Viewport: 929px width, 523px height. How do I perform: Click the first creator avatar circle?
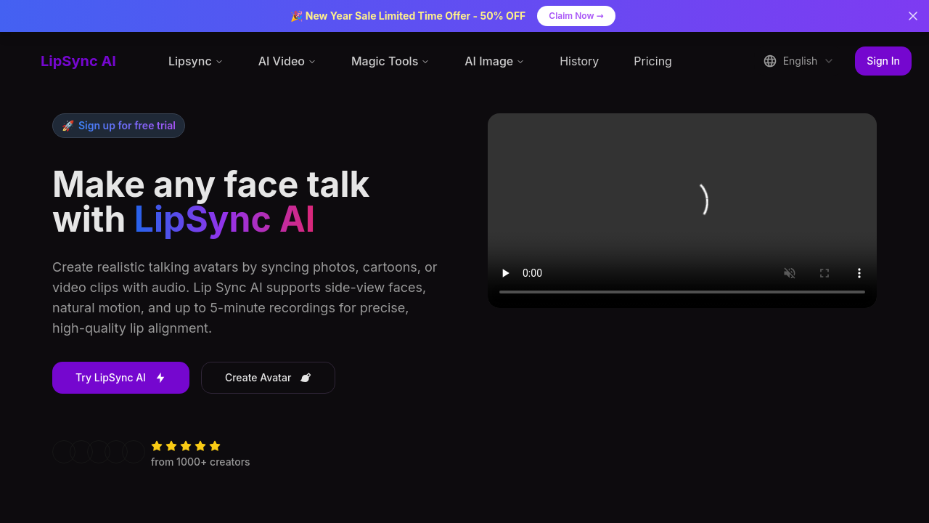pyautogui.click(x=64, y=452)
